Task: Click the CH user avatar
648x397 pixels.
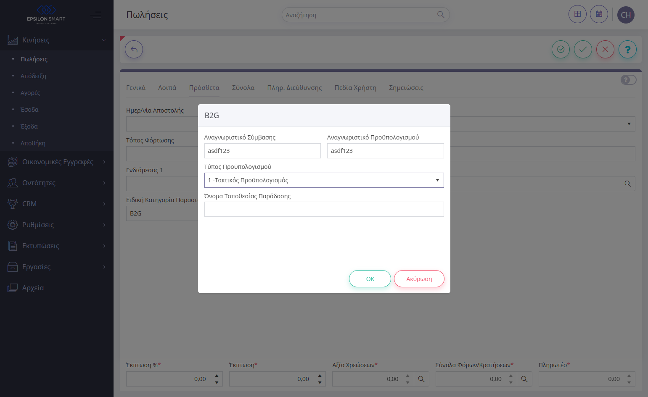Action: click(x=626, y=15)
